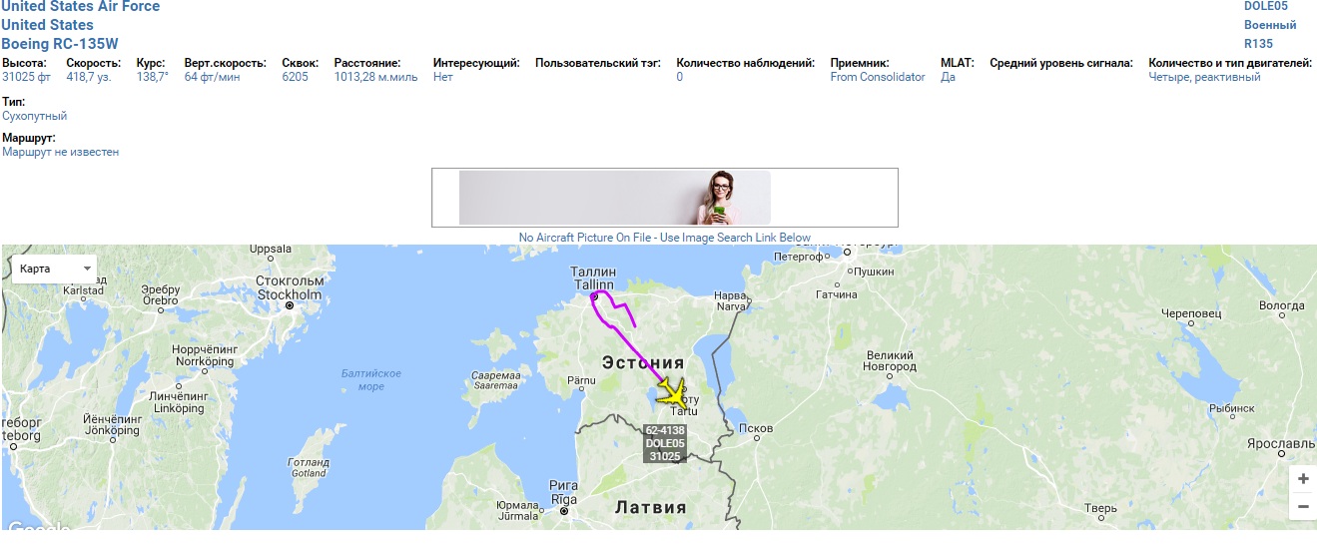Click distance value 1013,28 м.миль
Screen dimensions: 1317x549
point(375,77)
